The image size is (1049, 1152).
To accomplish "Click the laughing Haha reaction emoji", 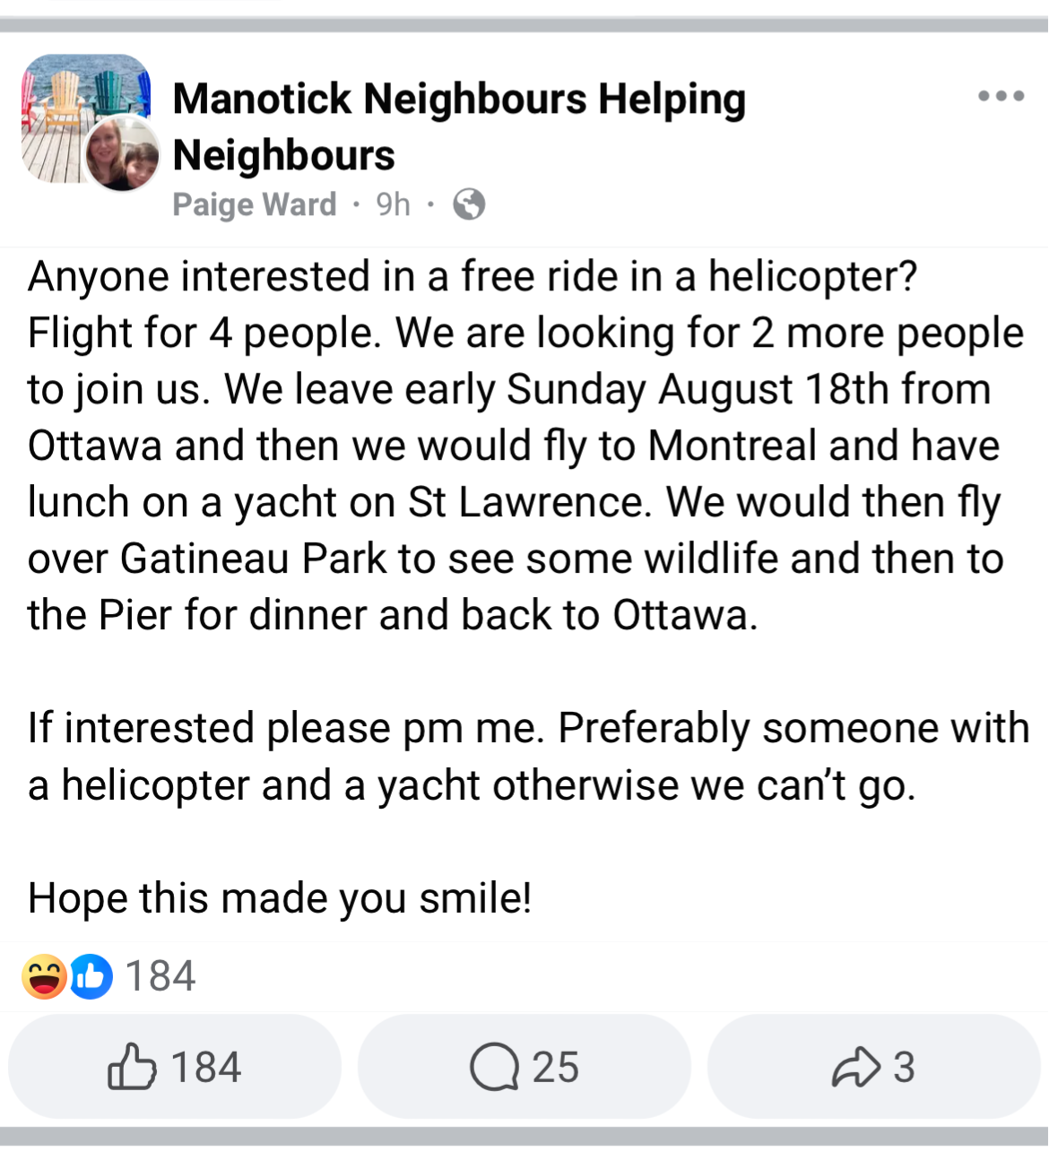I will pyautogui.click(x=44, y=976).
